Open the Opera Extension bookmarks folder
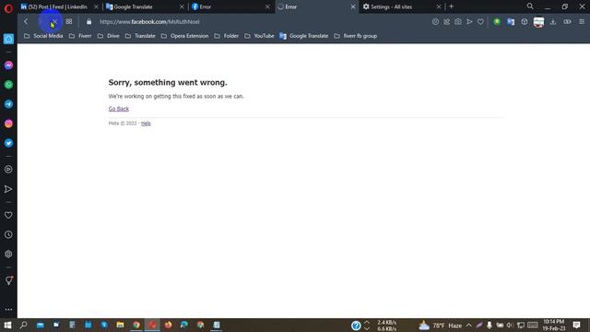The width and height of the screenshot is (590, 332). [x=184, y=36]
